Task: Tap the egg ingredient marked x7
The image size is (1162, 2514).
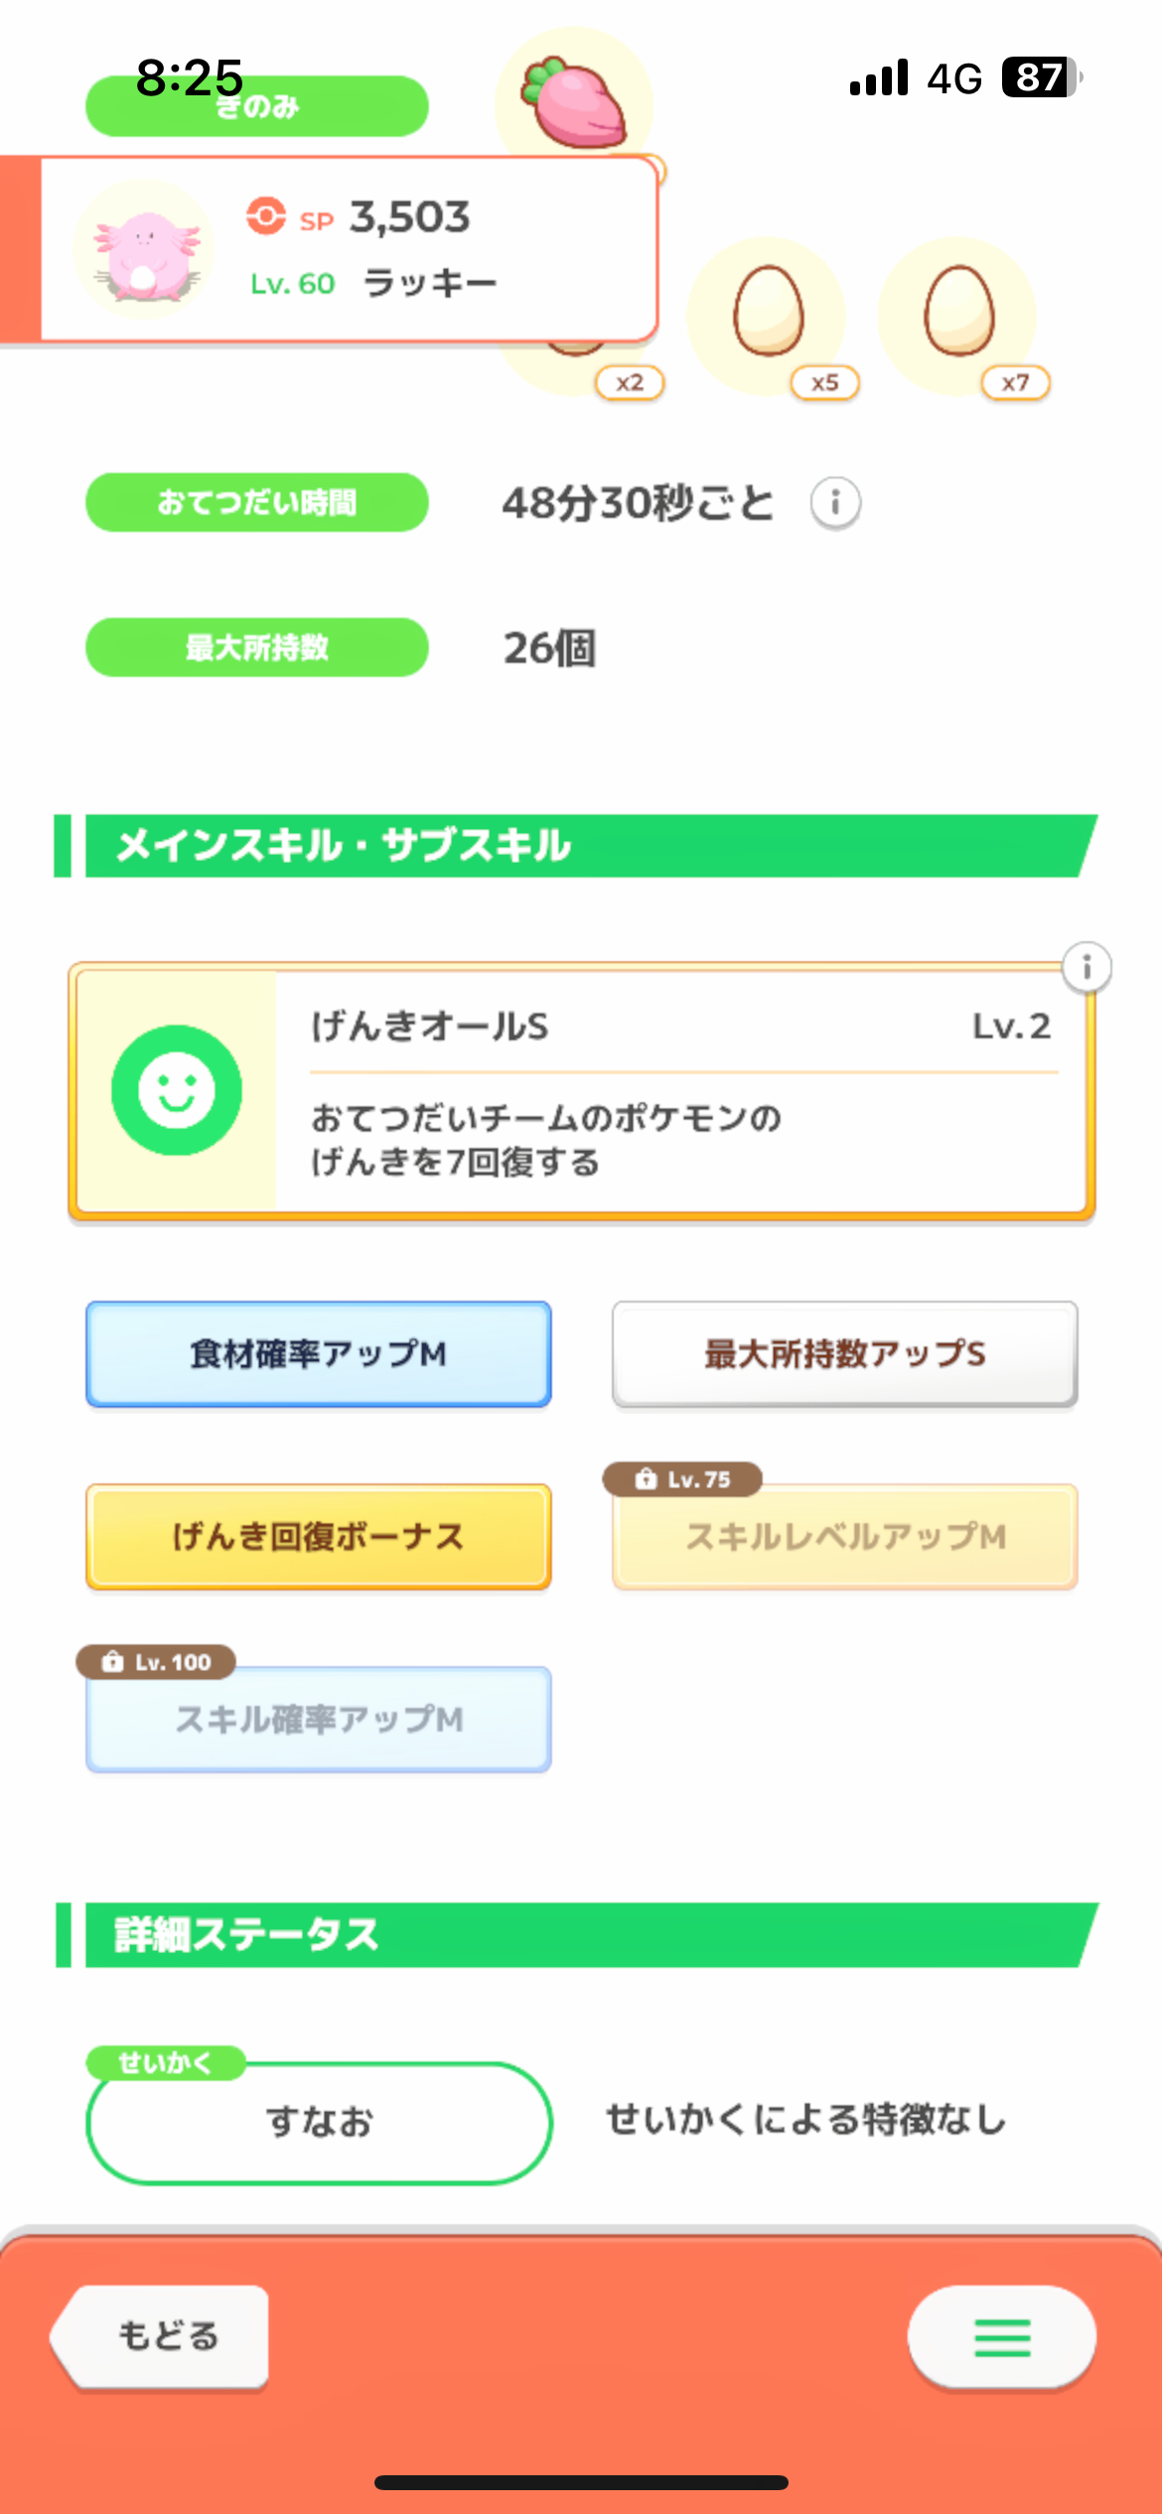Action: (x=958, y=312)
